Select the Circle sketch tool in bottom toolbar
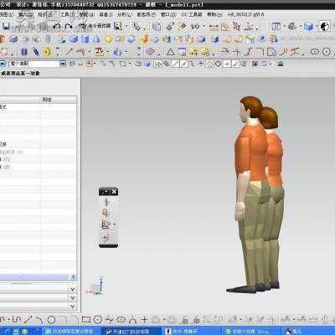 (x=51, y=320)
